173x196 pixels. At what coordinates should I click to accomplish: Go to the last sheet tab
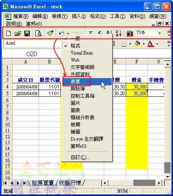pos(25,183)
